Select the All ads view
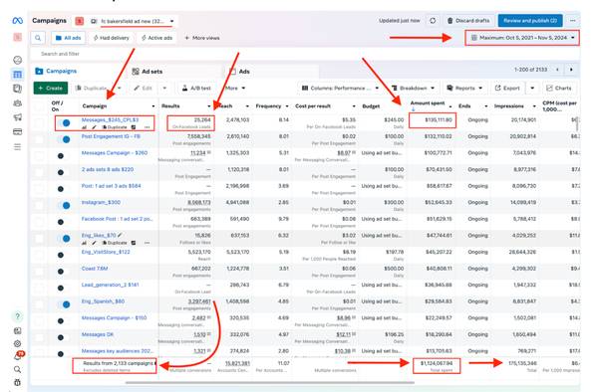The width and height of the screenshot is (598, 392). click(68, 38)
